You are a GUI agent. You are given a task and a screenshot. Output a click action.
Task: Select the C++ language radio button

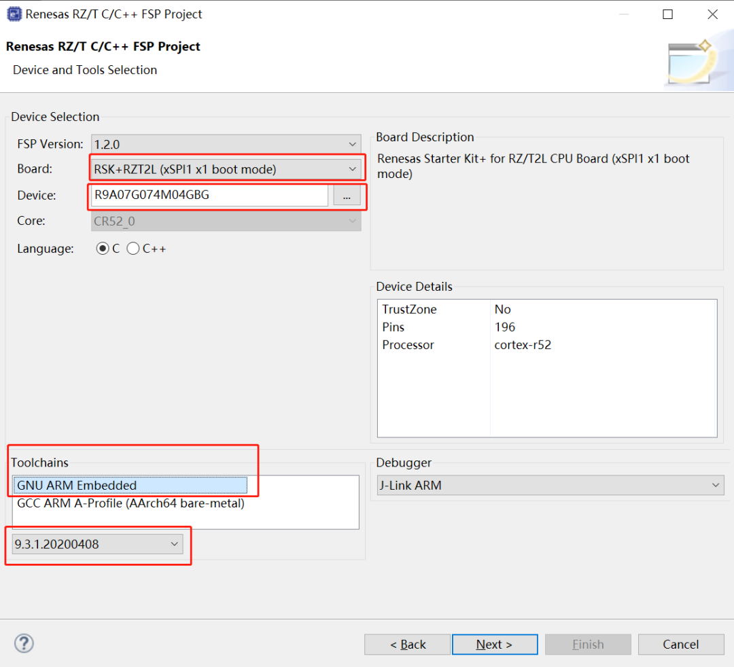point(133,249)
